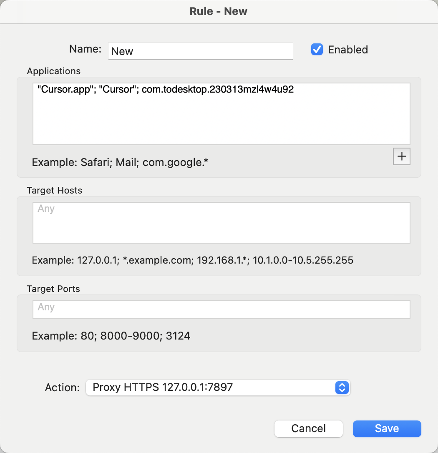438x453 pixels.
Task: Click the ports example hint text
Action: [111, 336]
